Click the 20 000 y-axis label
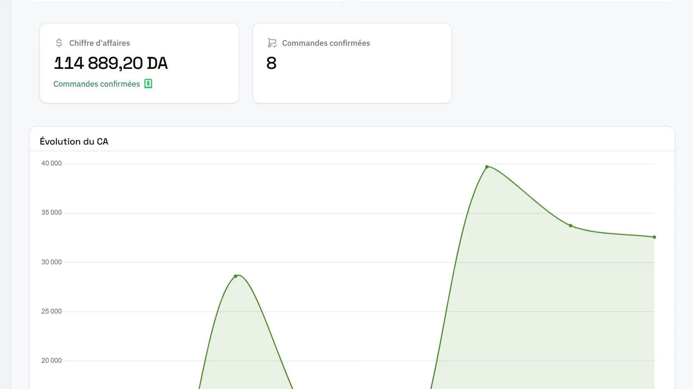Screen dimensions: 693x389 pos(52,361)
